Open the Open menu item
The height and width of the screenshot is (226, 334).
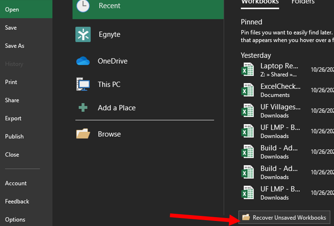pyautogui.click(x=26, y=9)
